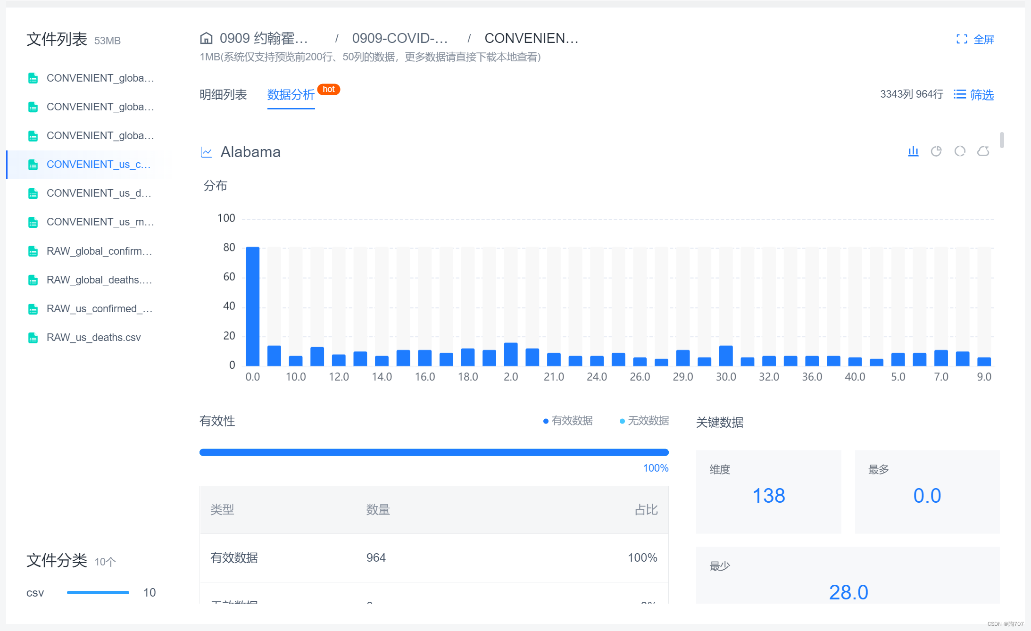Click the 全屏 fullscreen button
Viewport: 1031px width, 631px height.
[x=983, y=40]
